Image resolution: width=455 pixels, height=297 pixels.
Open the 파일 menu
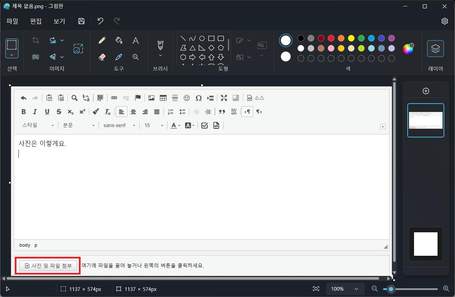coord(12,21)
